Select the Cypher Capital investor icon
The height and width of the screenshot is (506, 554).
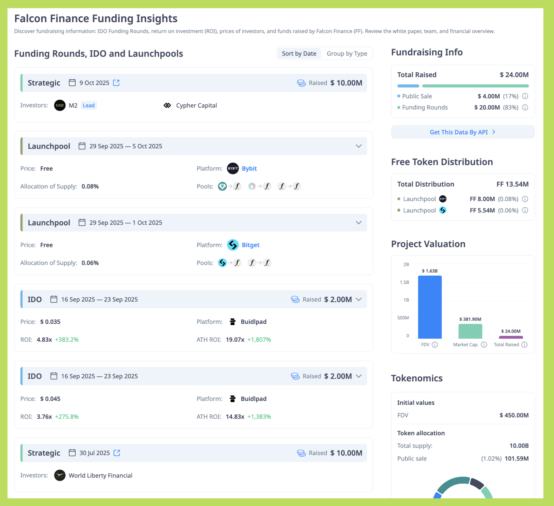pos(167,105)
